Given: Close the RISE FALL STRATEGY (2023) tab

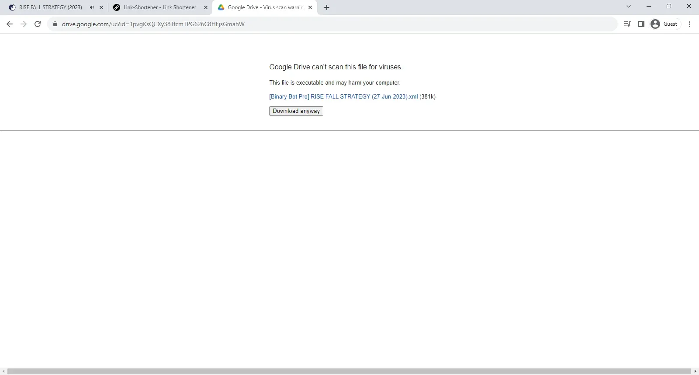Looking at the screenshot, I should 101,7.
